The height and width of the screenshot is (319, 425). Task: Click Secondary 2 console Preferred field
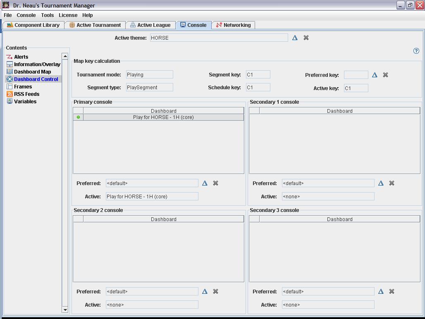(x=152, y=291)
